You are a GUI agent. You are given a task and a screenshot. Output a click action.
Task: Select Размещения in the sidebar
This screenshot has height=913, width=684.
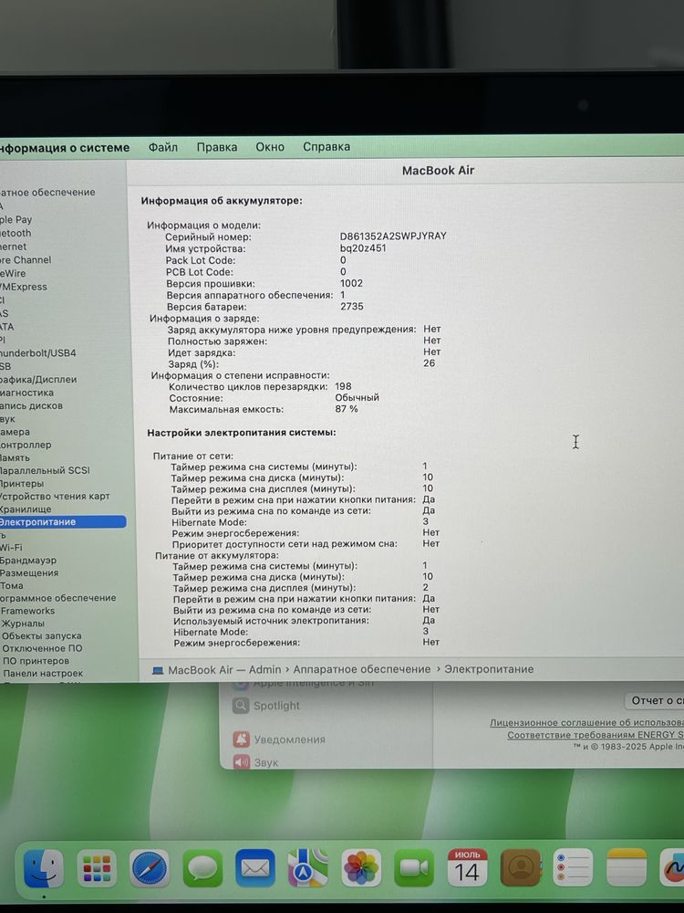[x=29, y=573]
